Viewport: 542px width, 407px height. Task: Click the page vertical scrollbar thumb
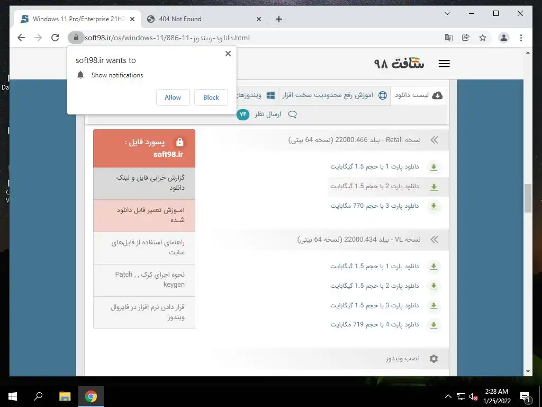[x=528, y=198]
